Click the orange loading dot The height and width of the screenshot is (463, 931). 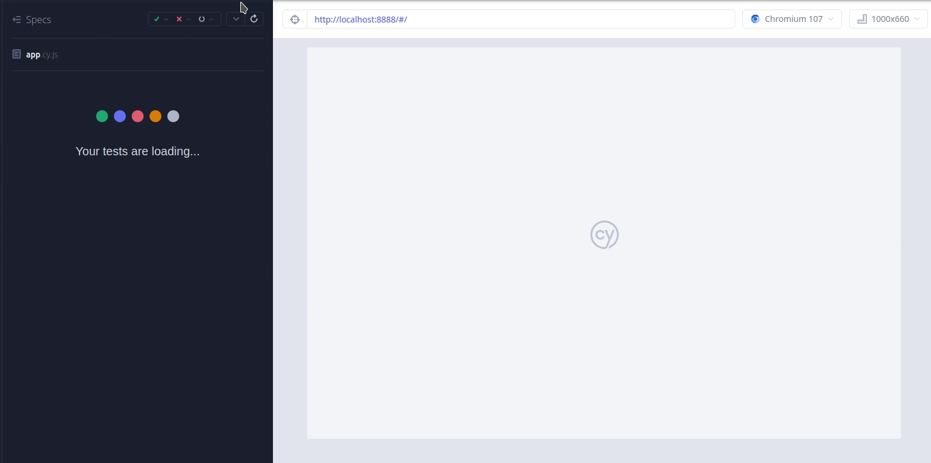(x=155, y=116)
